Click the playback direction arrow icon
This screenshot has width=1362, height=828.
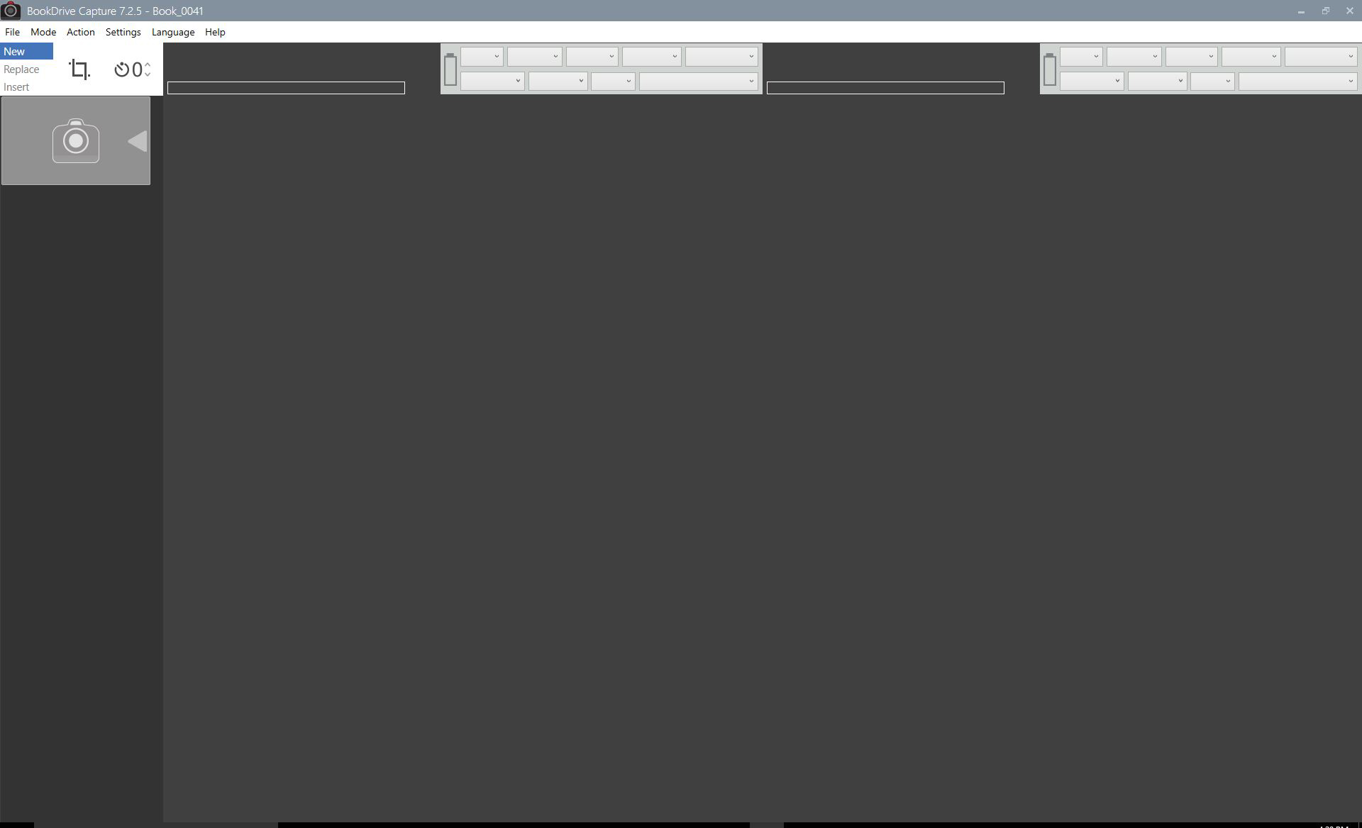click(x=135, y=140)
